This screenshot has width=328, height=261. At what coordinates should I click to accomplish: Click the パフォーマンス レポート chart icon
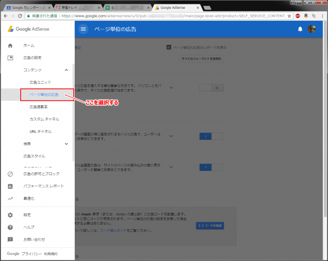click(10, 186)
